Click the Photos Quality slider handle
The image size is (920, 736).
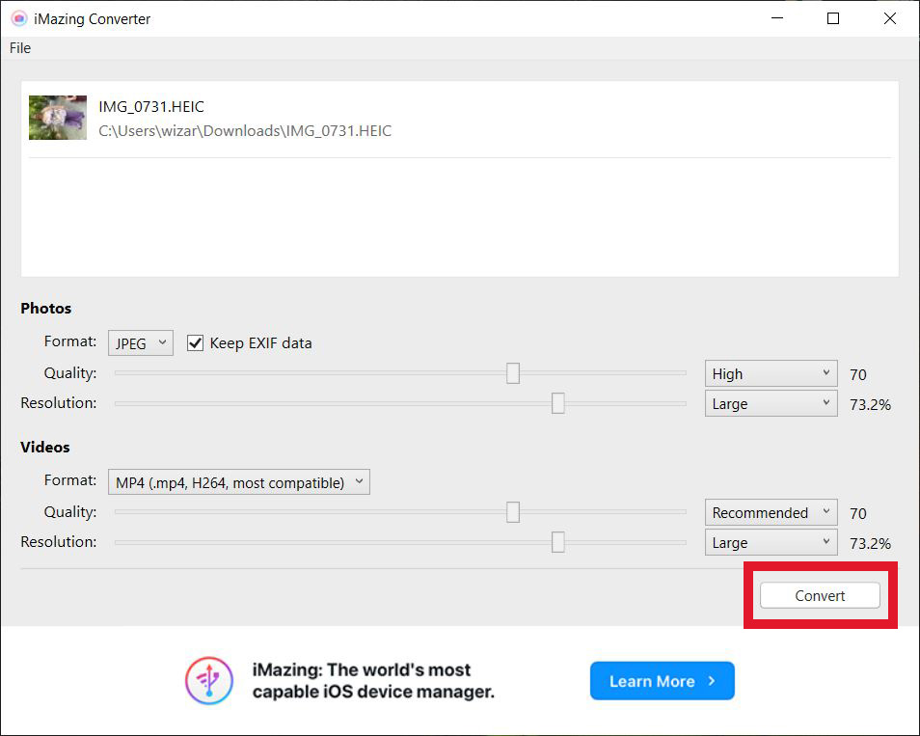click(513, 373)
